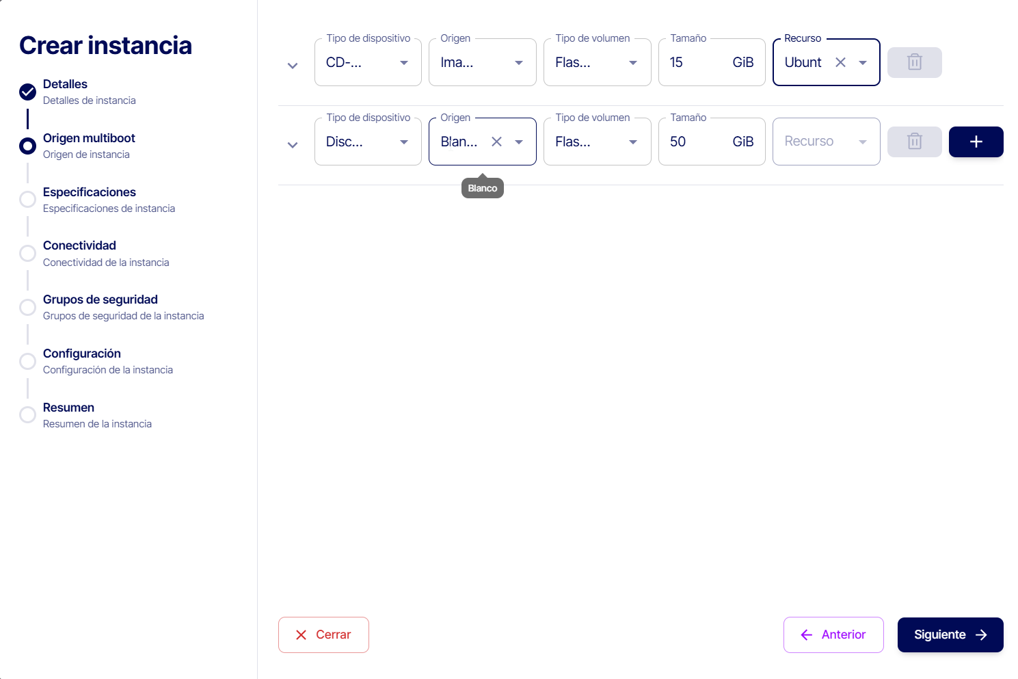Click the Anterior button
The width and height of the screenshot is (1018, 679).
[x=833, y=635]
